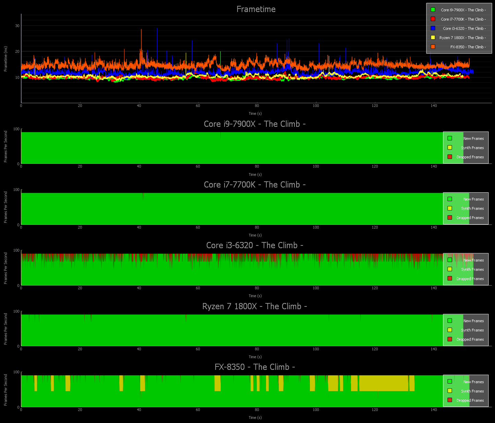Screen dimensions: 495x423
Task: Click Dropped Frames swatch in Core i7-7700K chart
Action: [x=450, y=218]
